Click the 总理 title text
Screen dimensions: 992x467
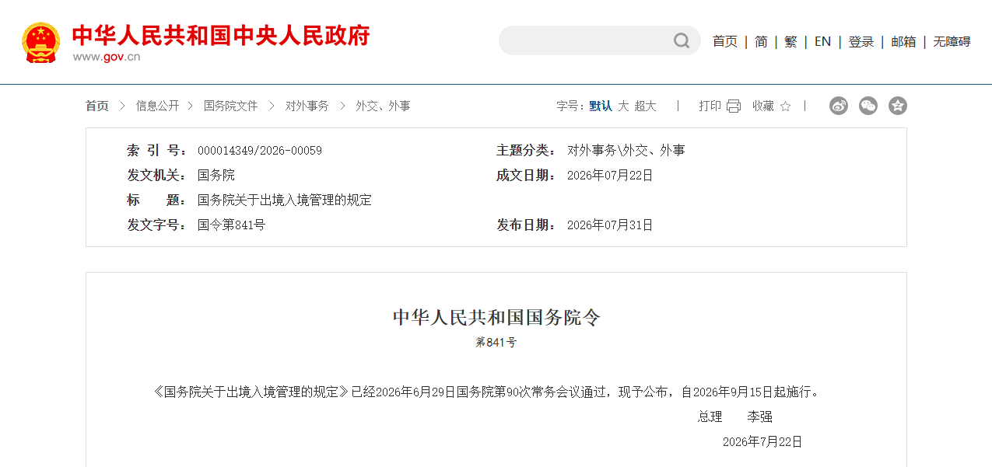tap(710, 417)
